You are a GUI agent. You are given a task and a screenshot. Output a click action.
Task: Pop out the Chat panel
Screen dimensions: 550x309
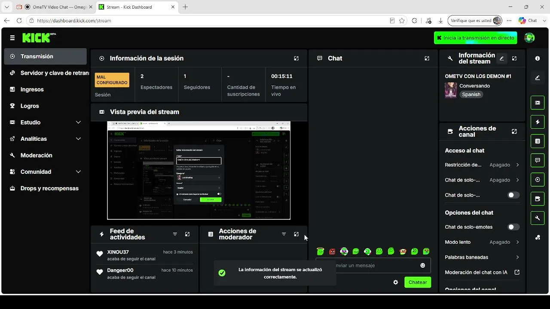point(427,58)
